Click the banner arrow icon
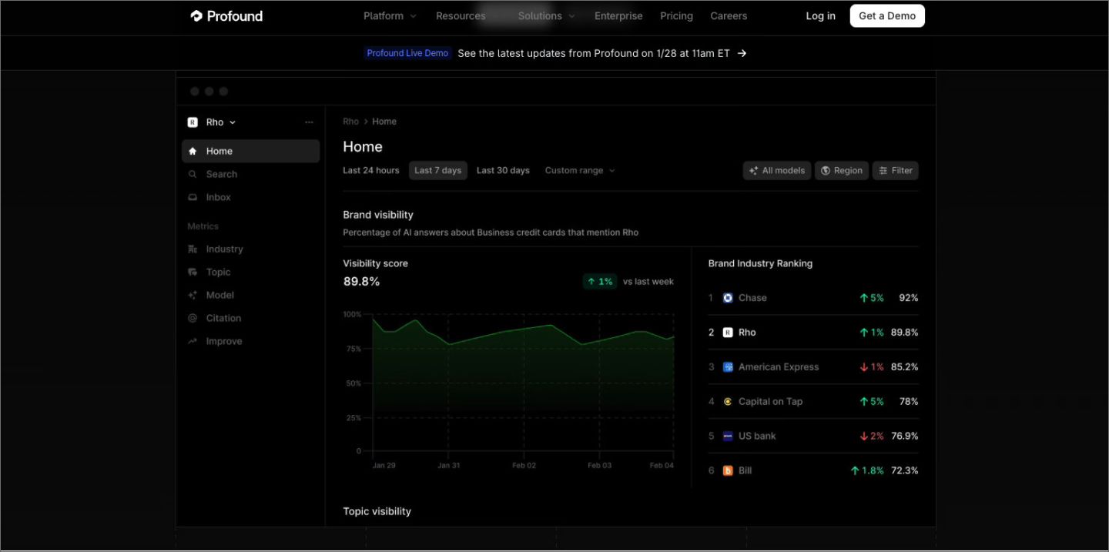 coord(742,53)
